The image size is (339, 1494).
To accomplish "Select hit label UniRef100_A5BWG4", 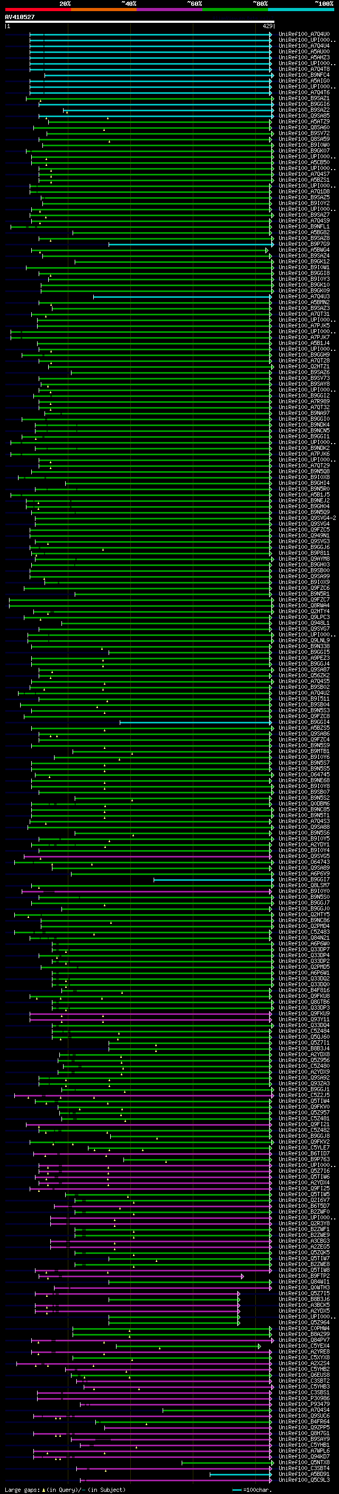I will [x=304, y=250].
